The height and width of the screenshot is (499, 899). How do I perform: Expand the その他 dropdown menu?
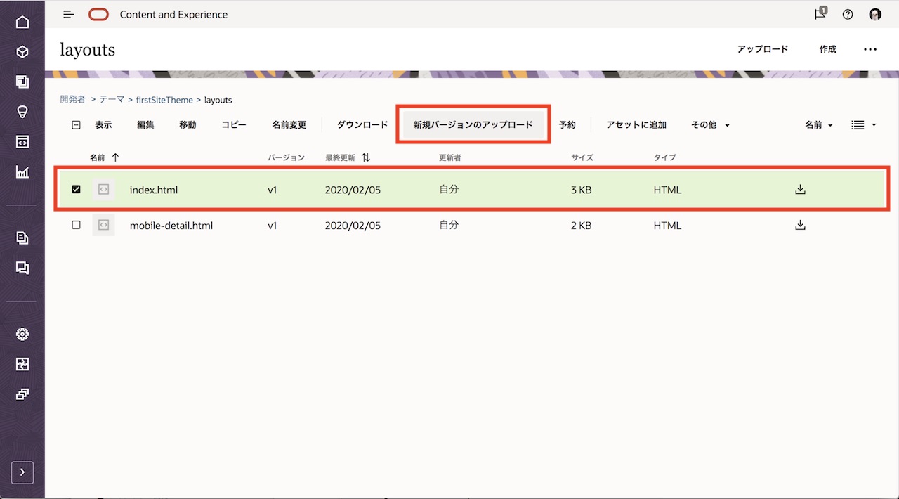click(x=710, y=125)
